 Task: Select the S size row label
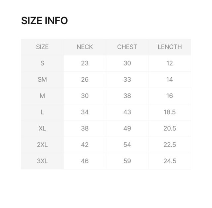pyautogui.click(x=42, y=63)
